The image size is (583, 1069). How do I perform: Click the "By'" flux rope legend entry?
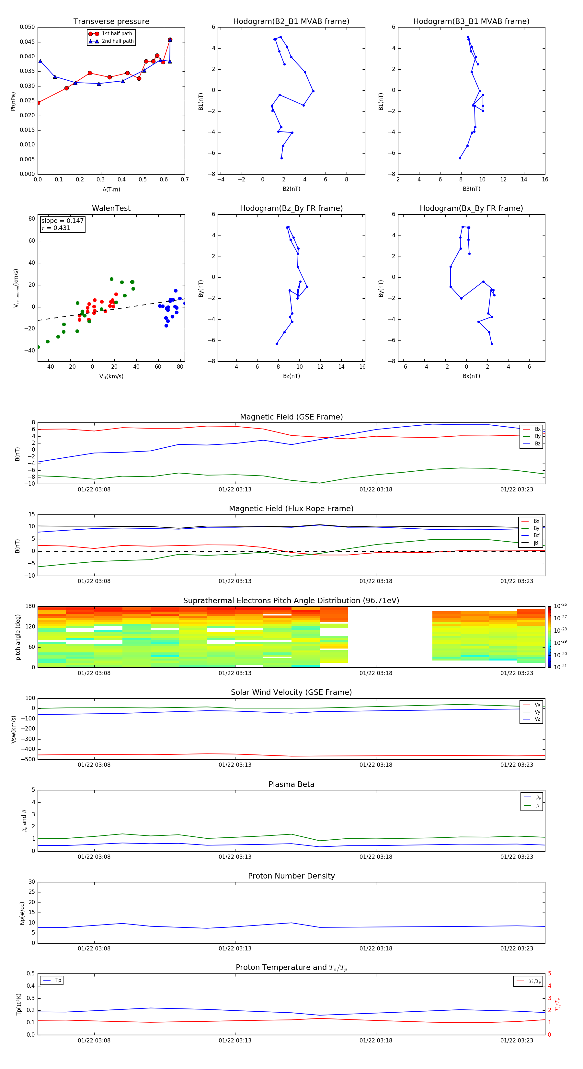pos(531,529)
